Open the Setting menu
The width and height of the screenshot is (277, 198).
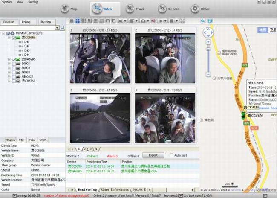(x=33, y=2)
